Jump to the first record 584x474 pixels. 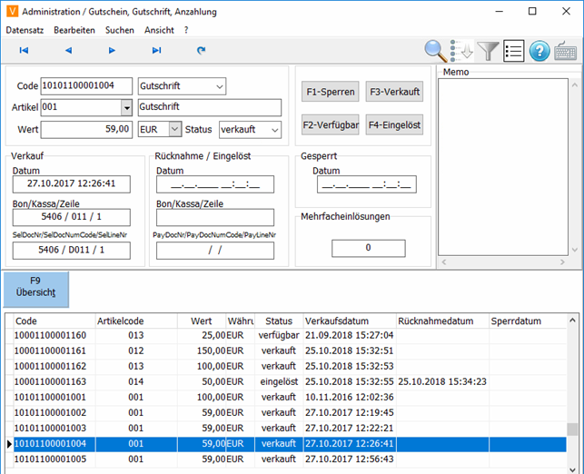(24, 51)
